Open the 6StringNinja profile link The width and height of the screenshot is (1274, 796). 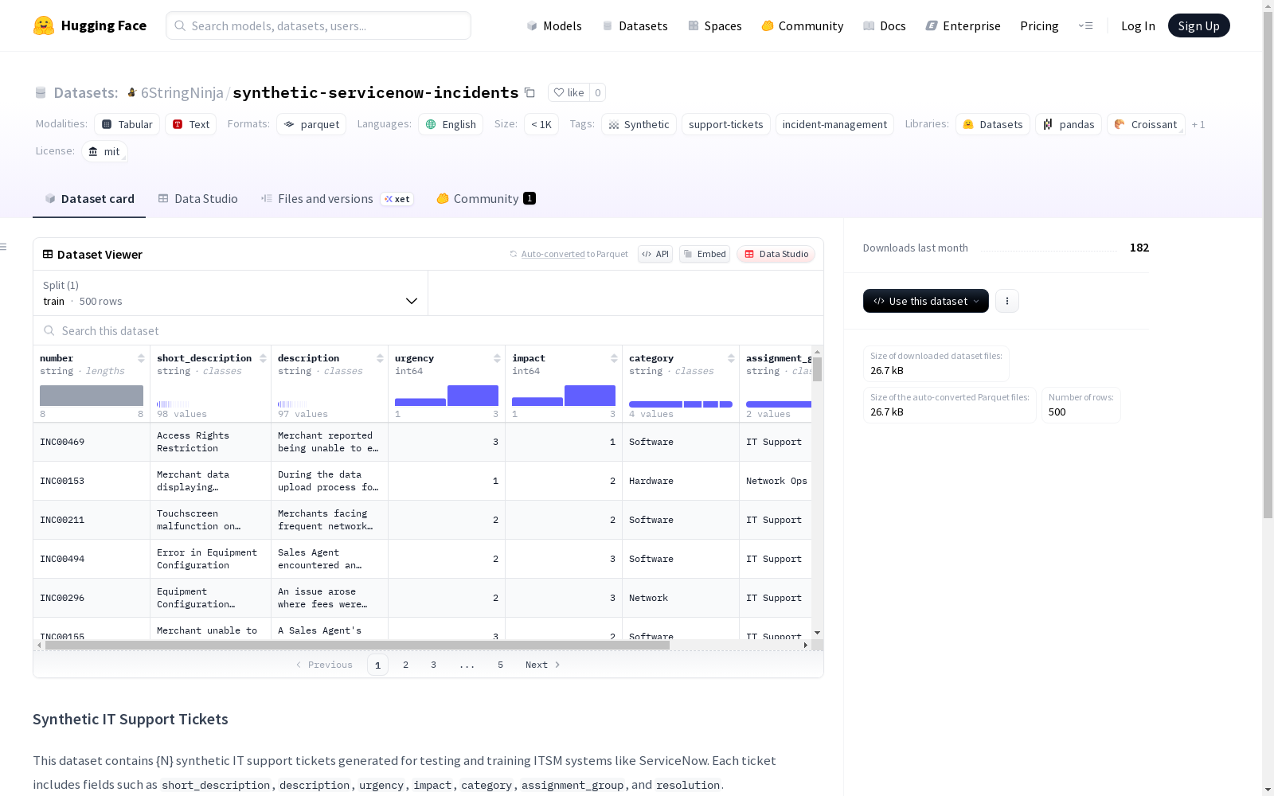pos(182,92)
